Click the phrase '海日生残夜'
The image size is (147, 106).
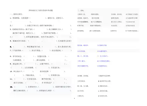point(18,83)
